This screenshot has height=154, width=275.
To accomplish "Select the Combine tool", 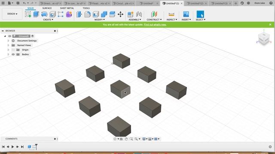I will tap(104, 14).
